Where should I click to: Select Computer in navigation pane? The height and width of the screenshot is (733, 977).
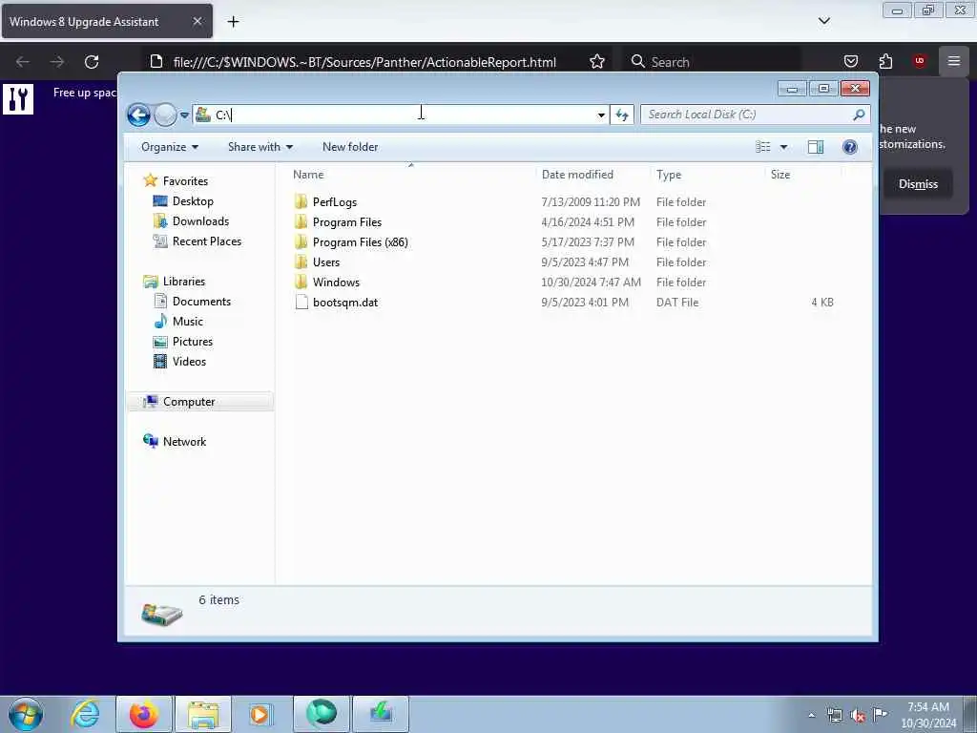189,402
